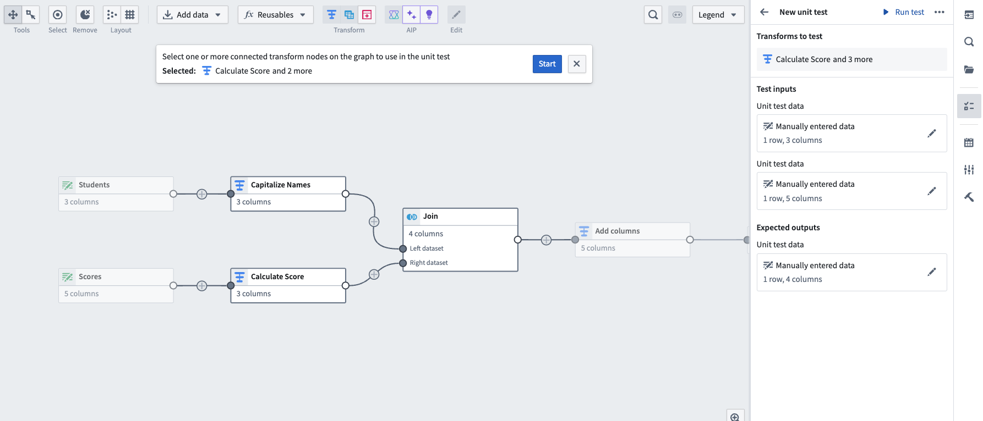983x421 pixels.
Task: Select the Add columns node
Action: [632, 240]
